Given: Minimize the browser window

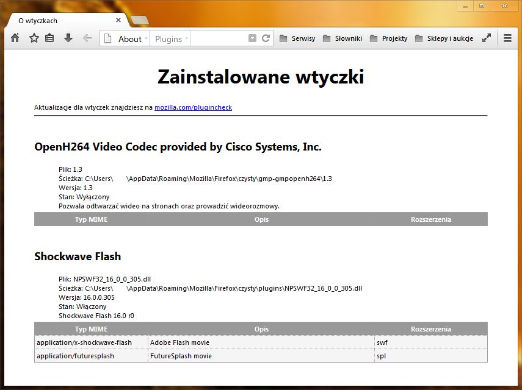Looking at the screenshot, I should 465,6.
